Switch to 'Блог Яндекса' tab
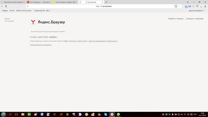The image size is (208, 117). [x=39, y=2]
